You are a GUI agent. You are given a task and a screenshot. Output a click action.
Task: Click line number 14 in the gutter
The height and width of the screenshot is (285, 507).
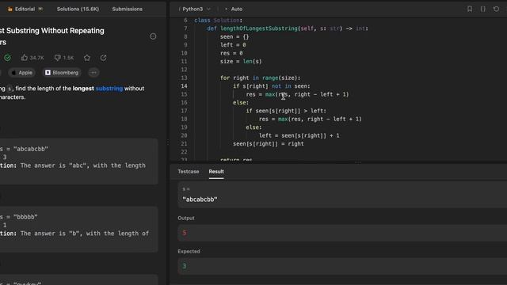tap(184, 86)
